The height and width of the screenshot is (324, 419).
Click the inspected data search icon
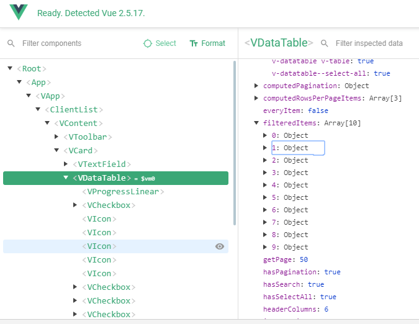point(325,43)
